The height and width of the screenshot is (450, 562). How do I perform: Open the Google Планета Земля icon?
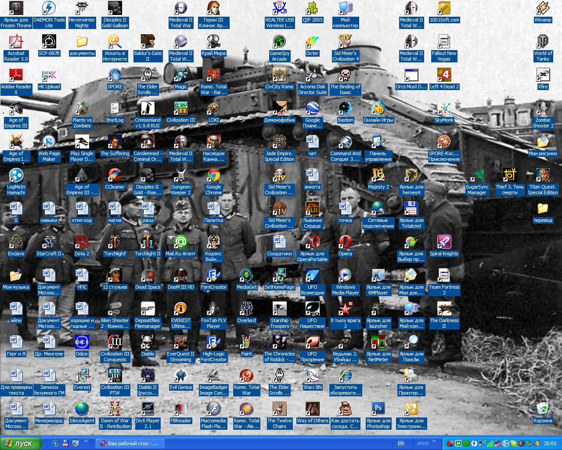(312, 115)
